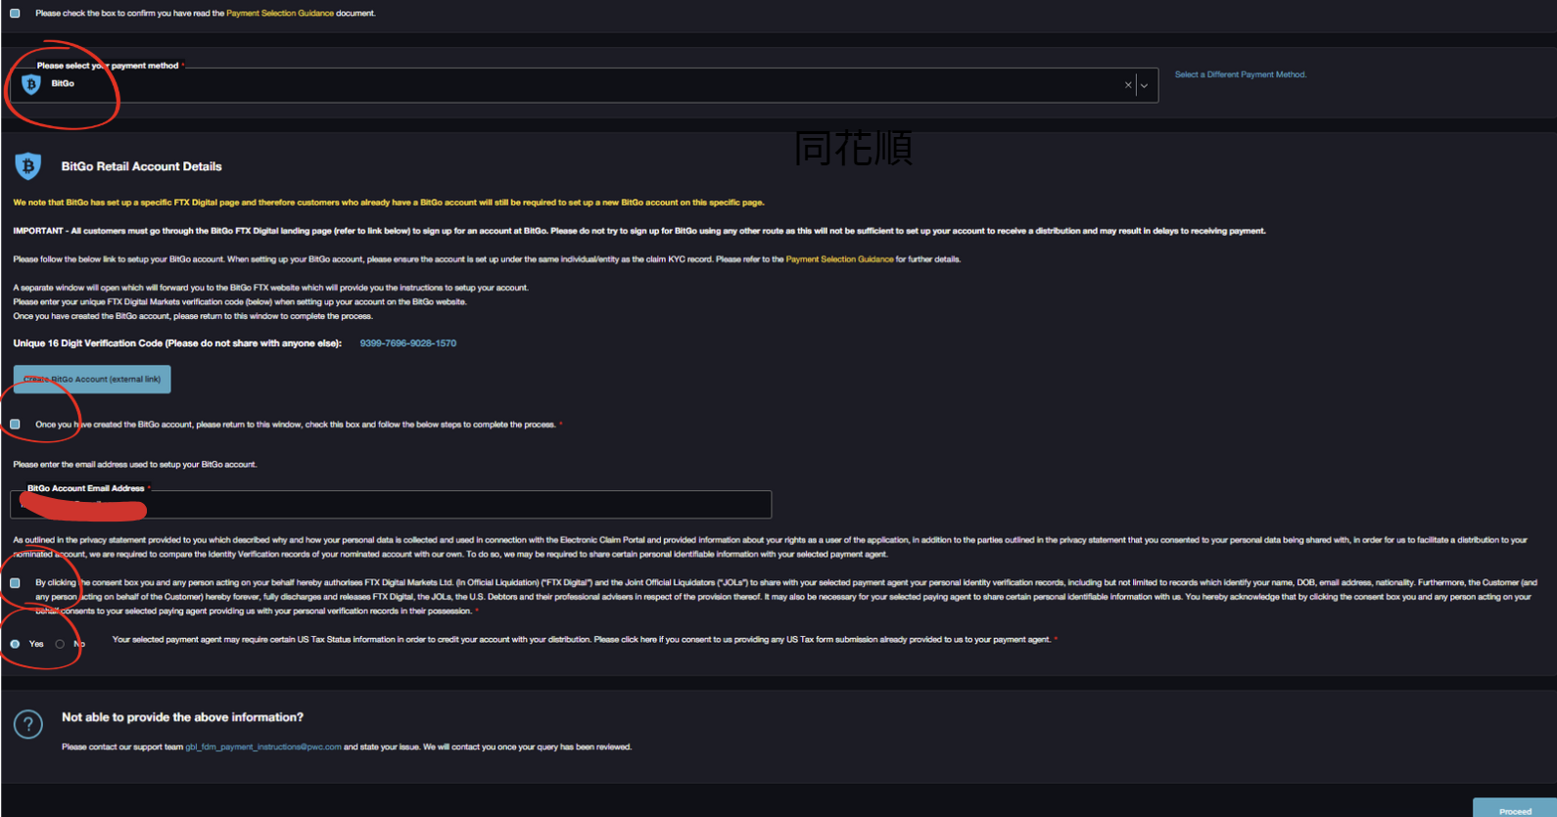
Task: Expand the payment method dropdown chevron
Action: click(1144, 85)
